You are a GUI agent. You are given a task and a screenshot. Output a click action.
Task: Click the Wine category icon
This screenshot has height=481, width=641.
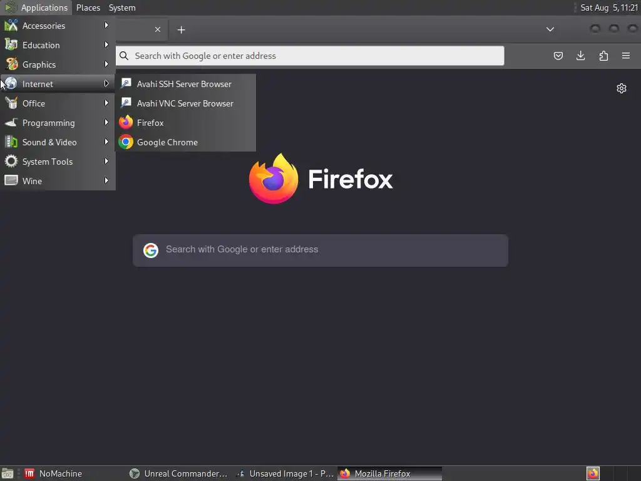(11, 180)
